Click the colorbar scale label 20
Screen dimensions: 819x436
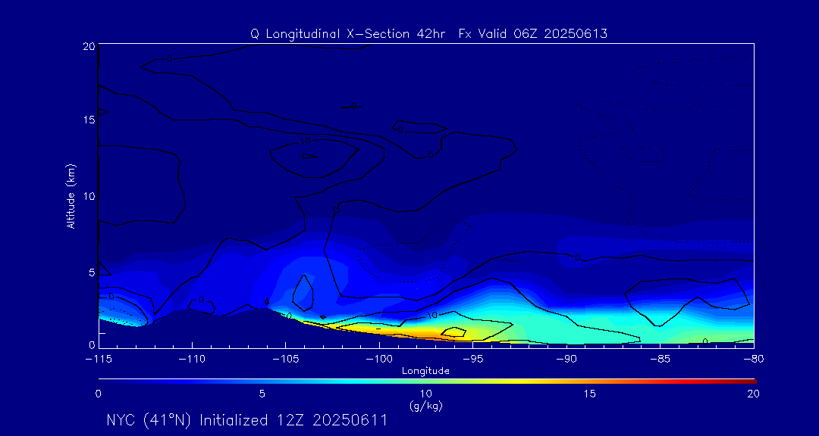[753, 394]
